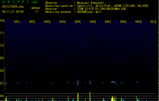
Task: Click the ICOM IC-575 receiver text
Action: 101,9
